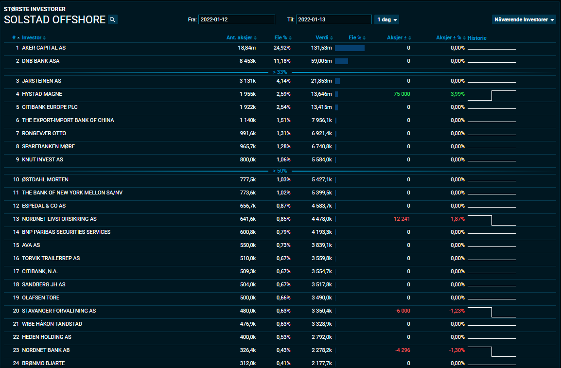
Task: Sort by the '#' rank column
Action: point(16,37)
